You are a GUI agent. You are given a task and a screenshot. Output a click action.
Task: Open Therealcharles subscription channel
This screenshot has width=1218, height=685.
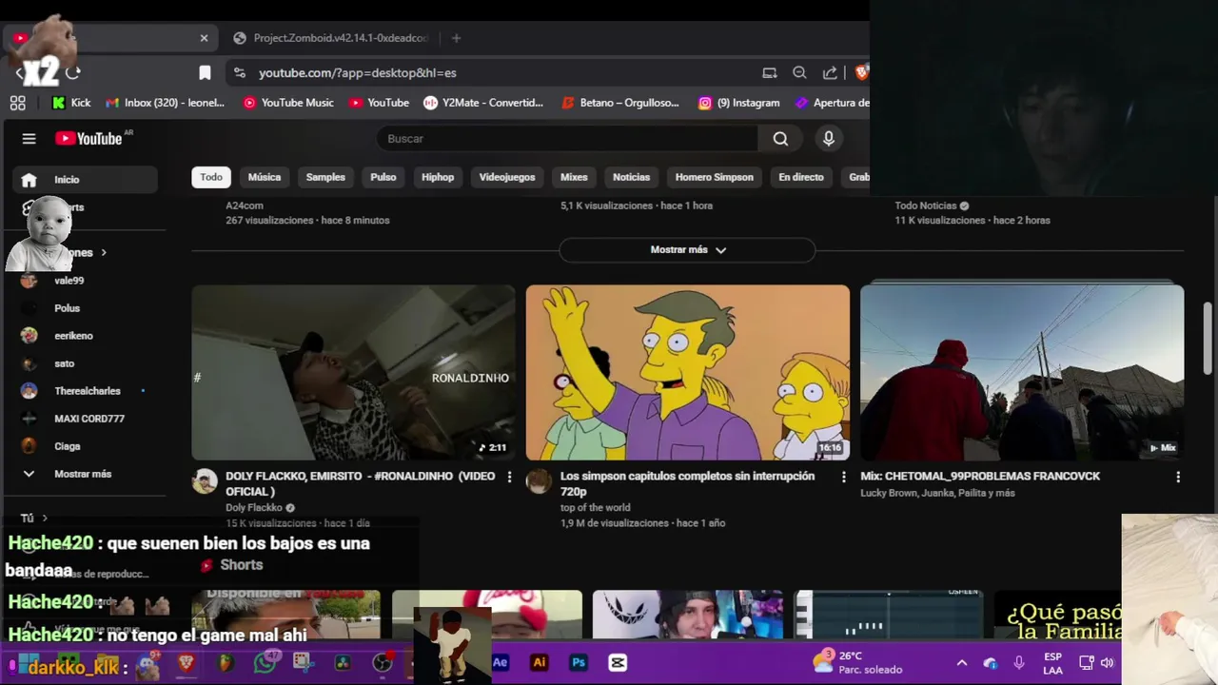86,391
